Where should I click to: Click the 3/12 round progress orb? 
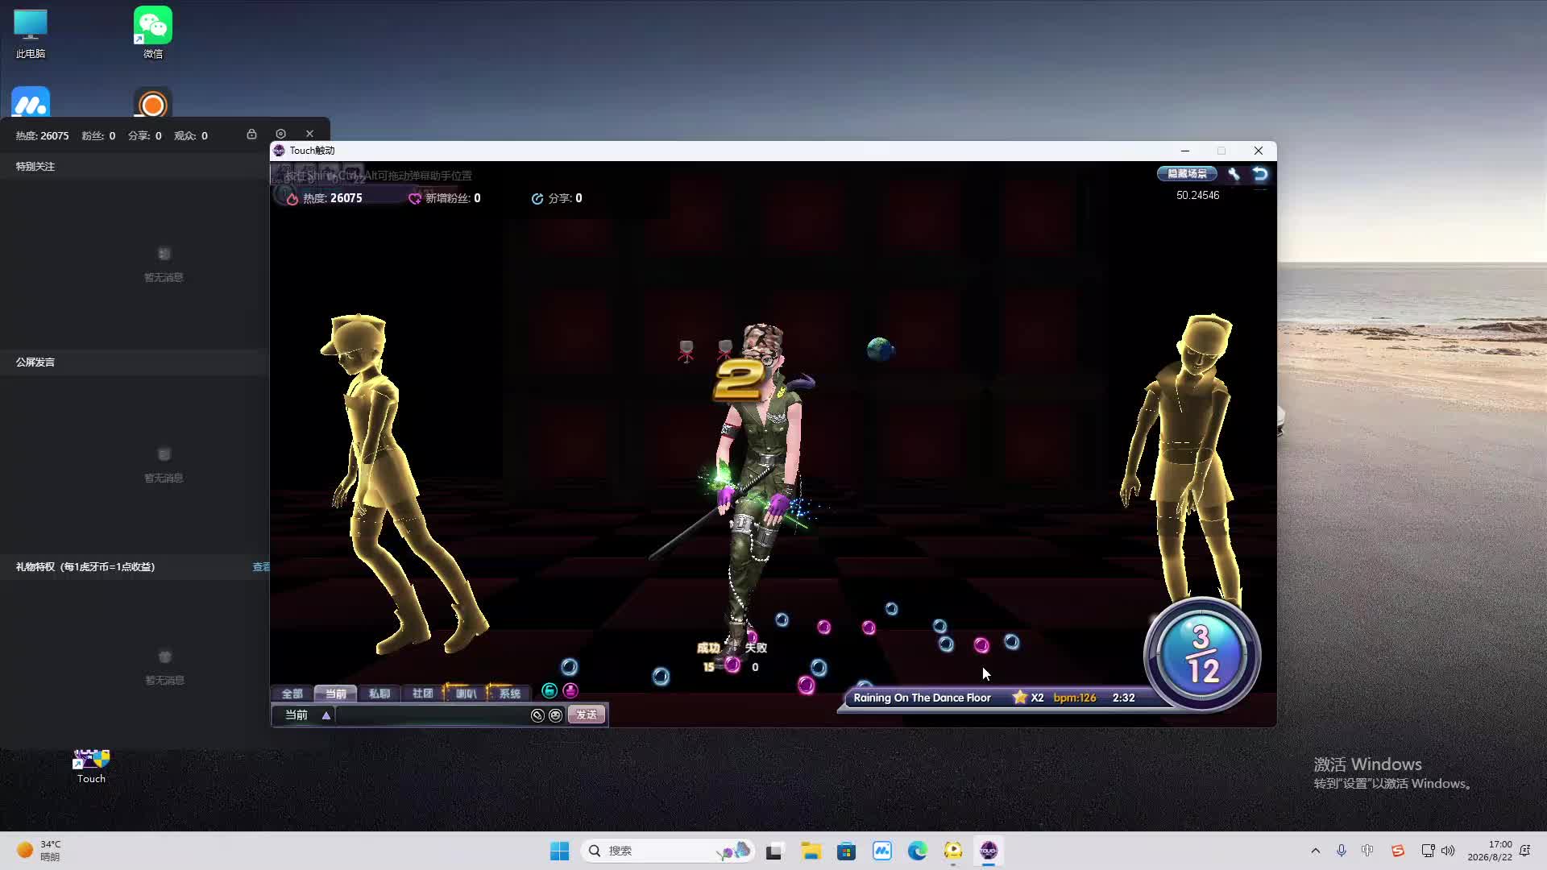(1202, 654)
